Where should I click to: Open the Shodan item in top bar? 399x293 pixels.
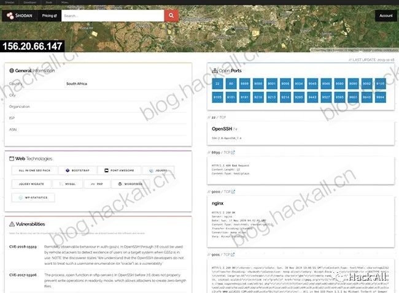pos(10,2)
